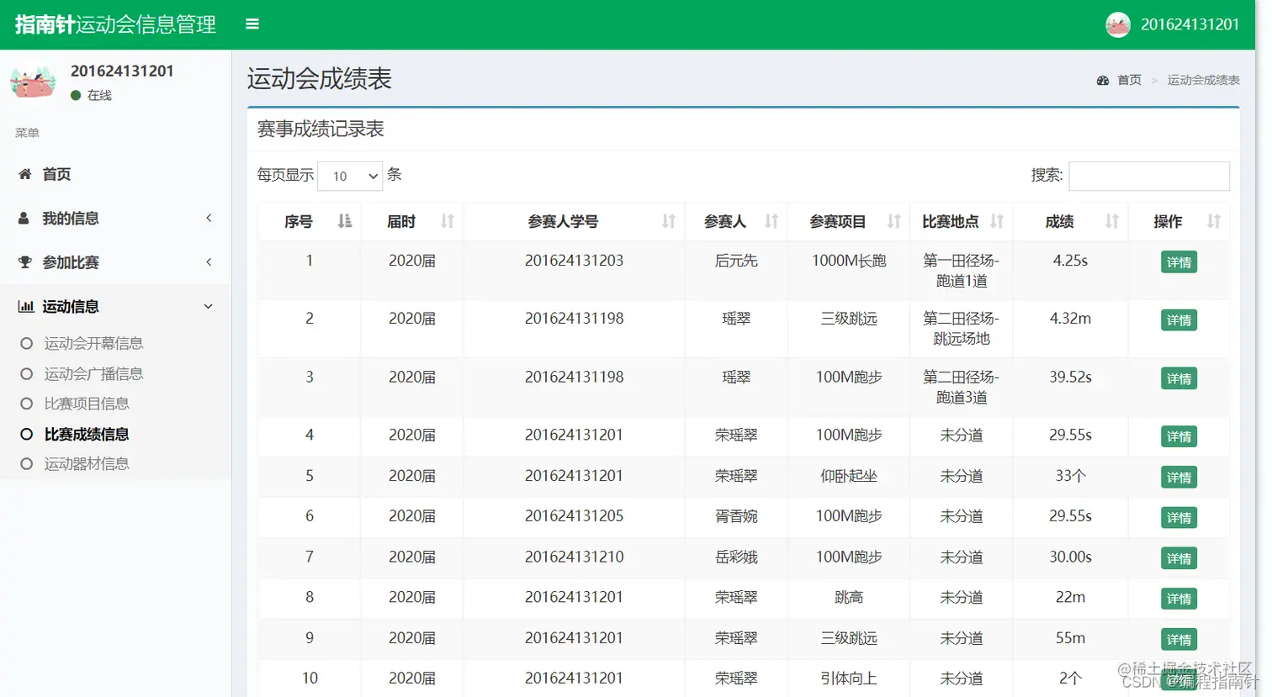
Task: Click 详情 for 后元先 1000M长跑 row
Action: click(x=1179, y=262)
